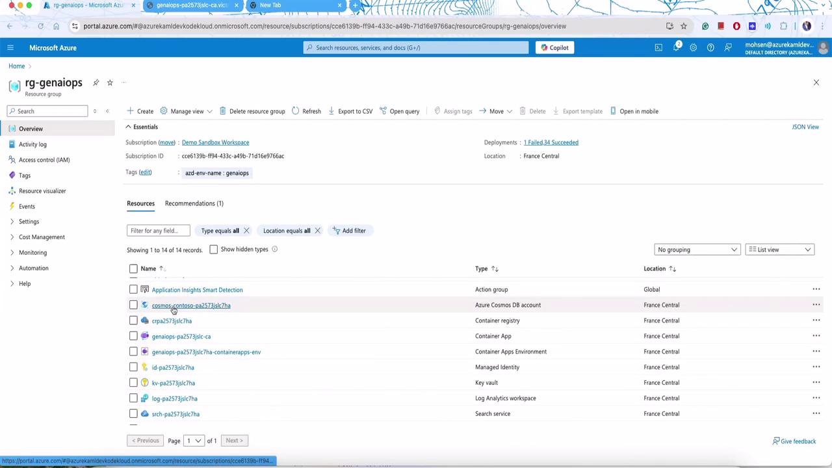Open more options for the Key vault row

point(816,383)
